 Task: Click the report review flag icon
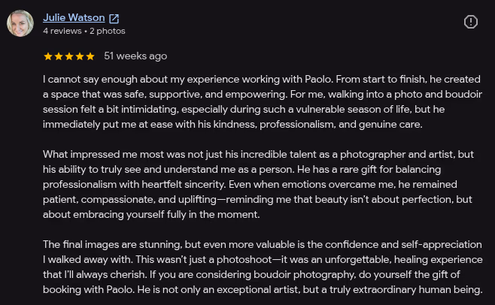471,22
